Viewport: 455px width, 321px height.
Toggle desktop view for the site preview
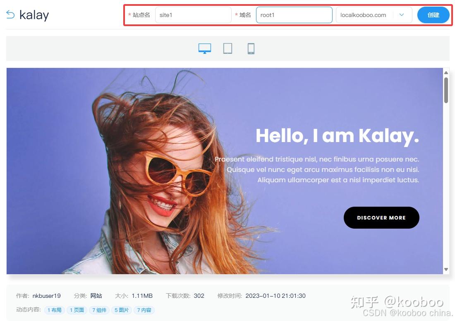(x=204, y=48)
